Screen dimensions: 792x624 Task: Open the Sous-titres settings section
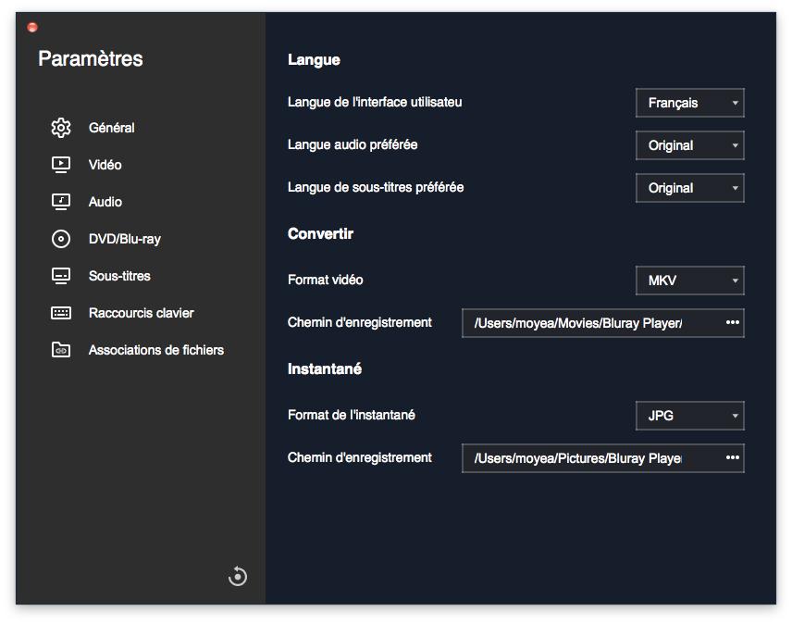point(119,276)
